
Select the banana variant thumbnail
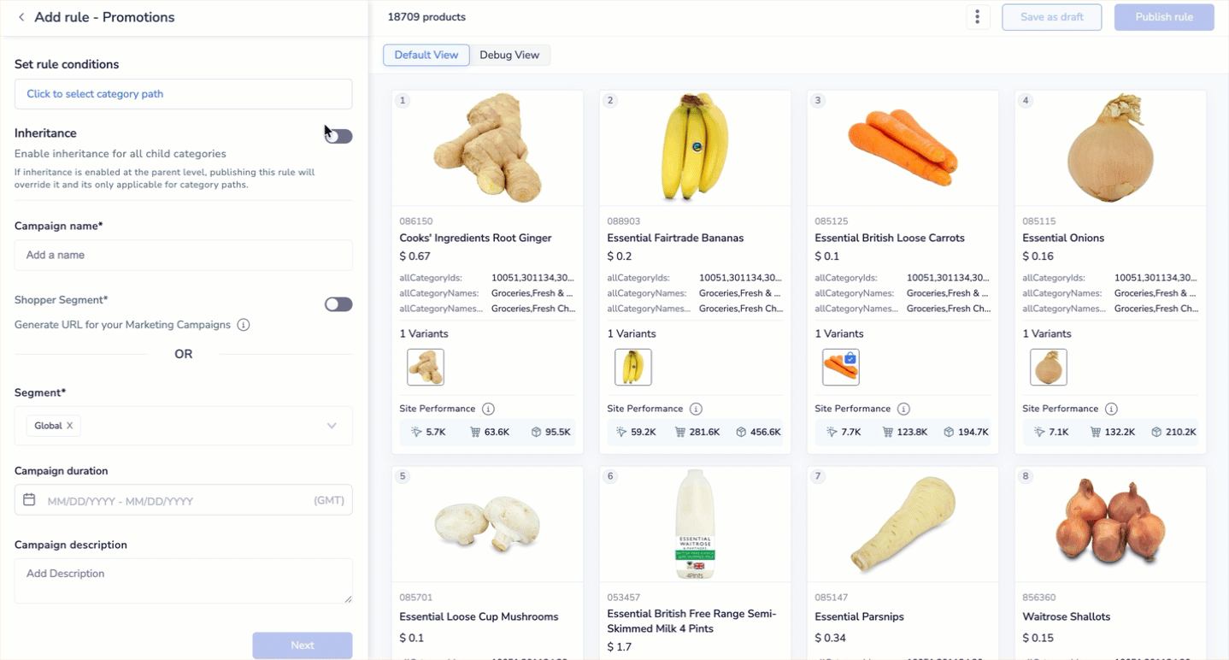633,367
